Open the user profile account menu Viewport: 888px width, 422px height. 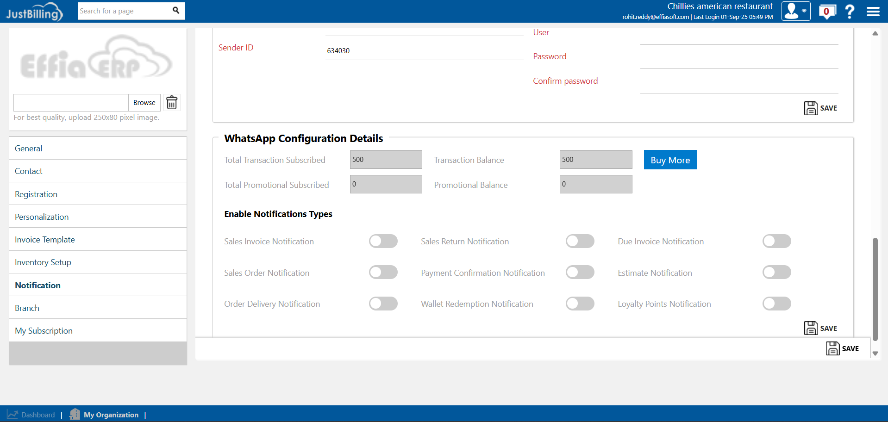(795, 11)
